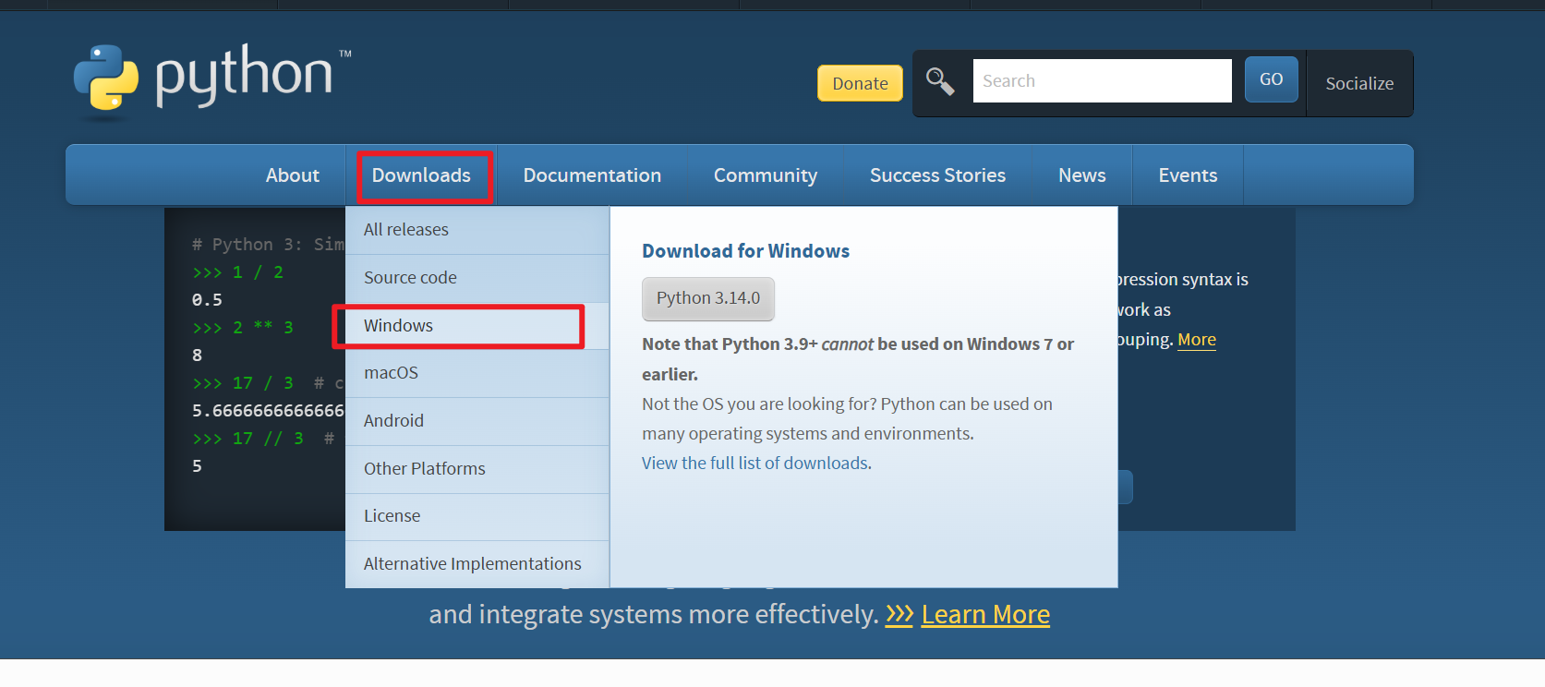Open the Community menu
The width and height of the screenshot is (1545, 687).
click(x=766, y=175)
